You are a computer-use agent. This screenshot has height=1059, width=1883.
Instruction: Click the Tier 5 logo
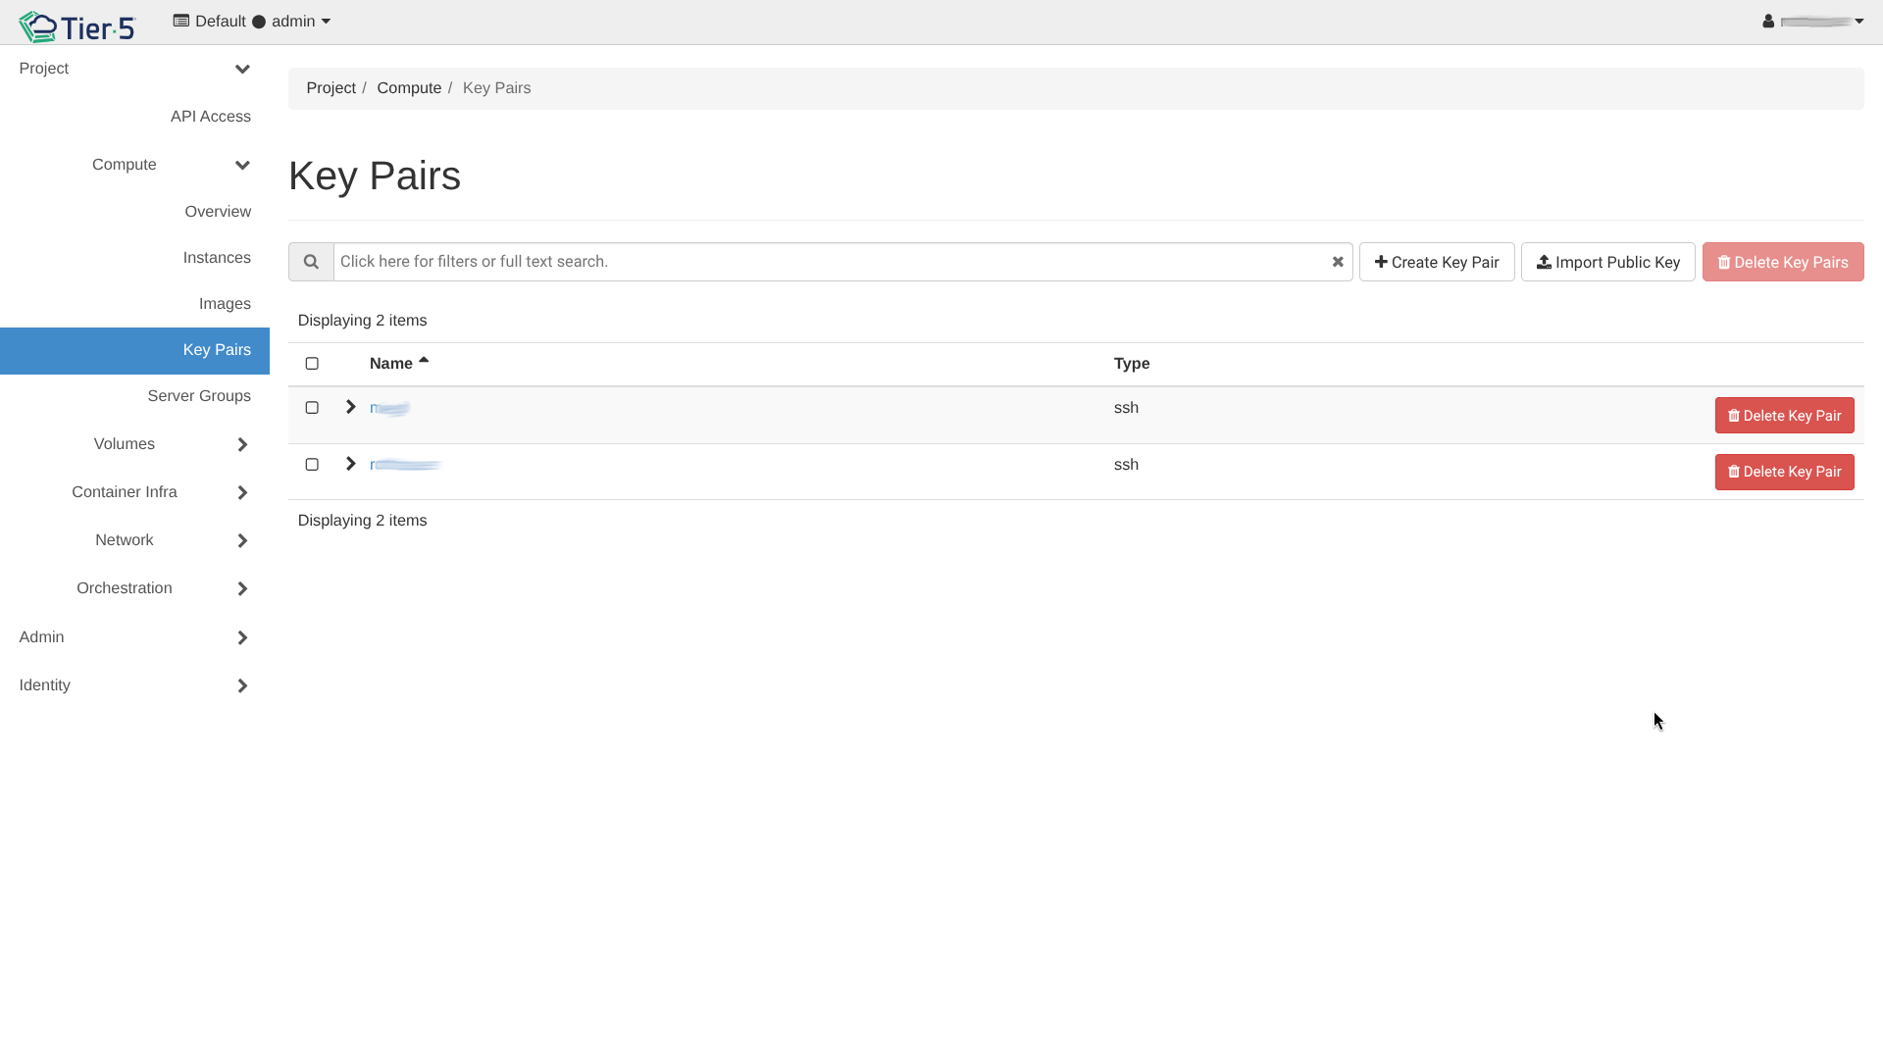click(76, 26)
